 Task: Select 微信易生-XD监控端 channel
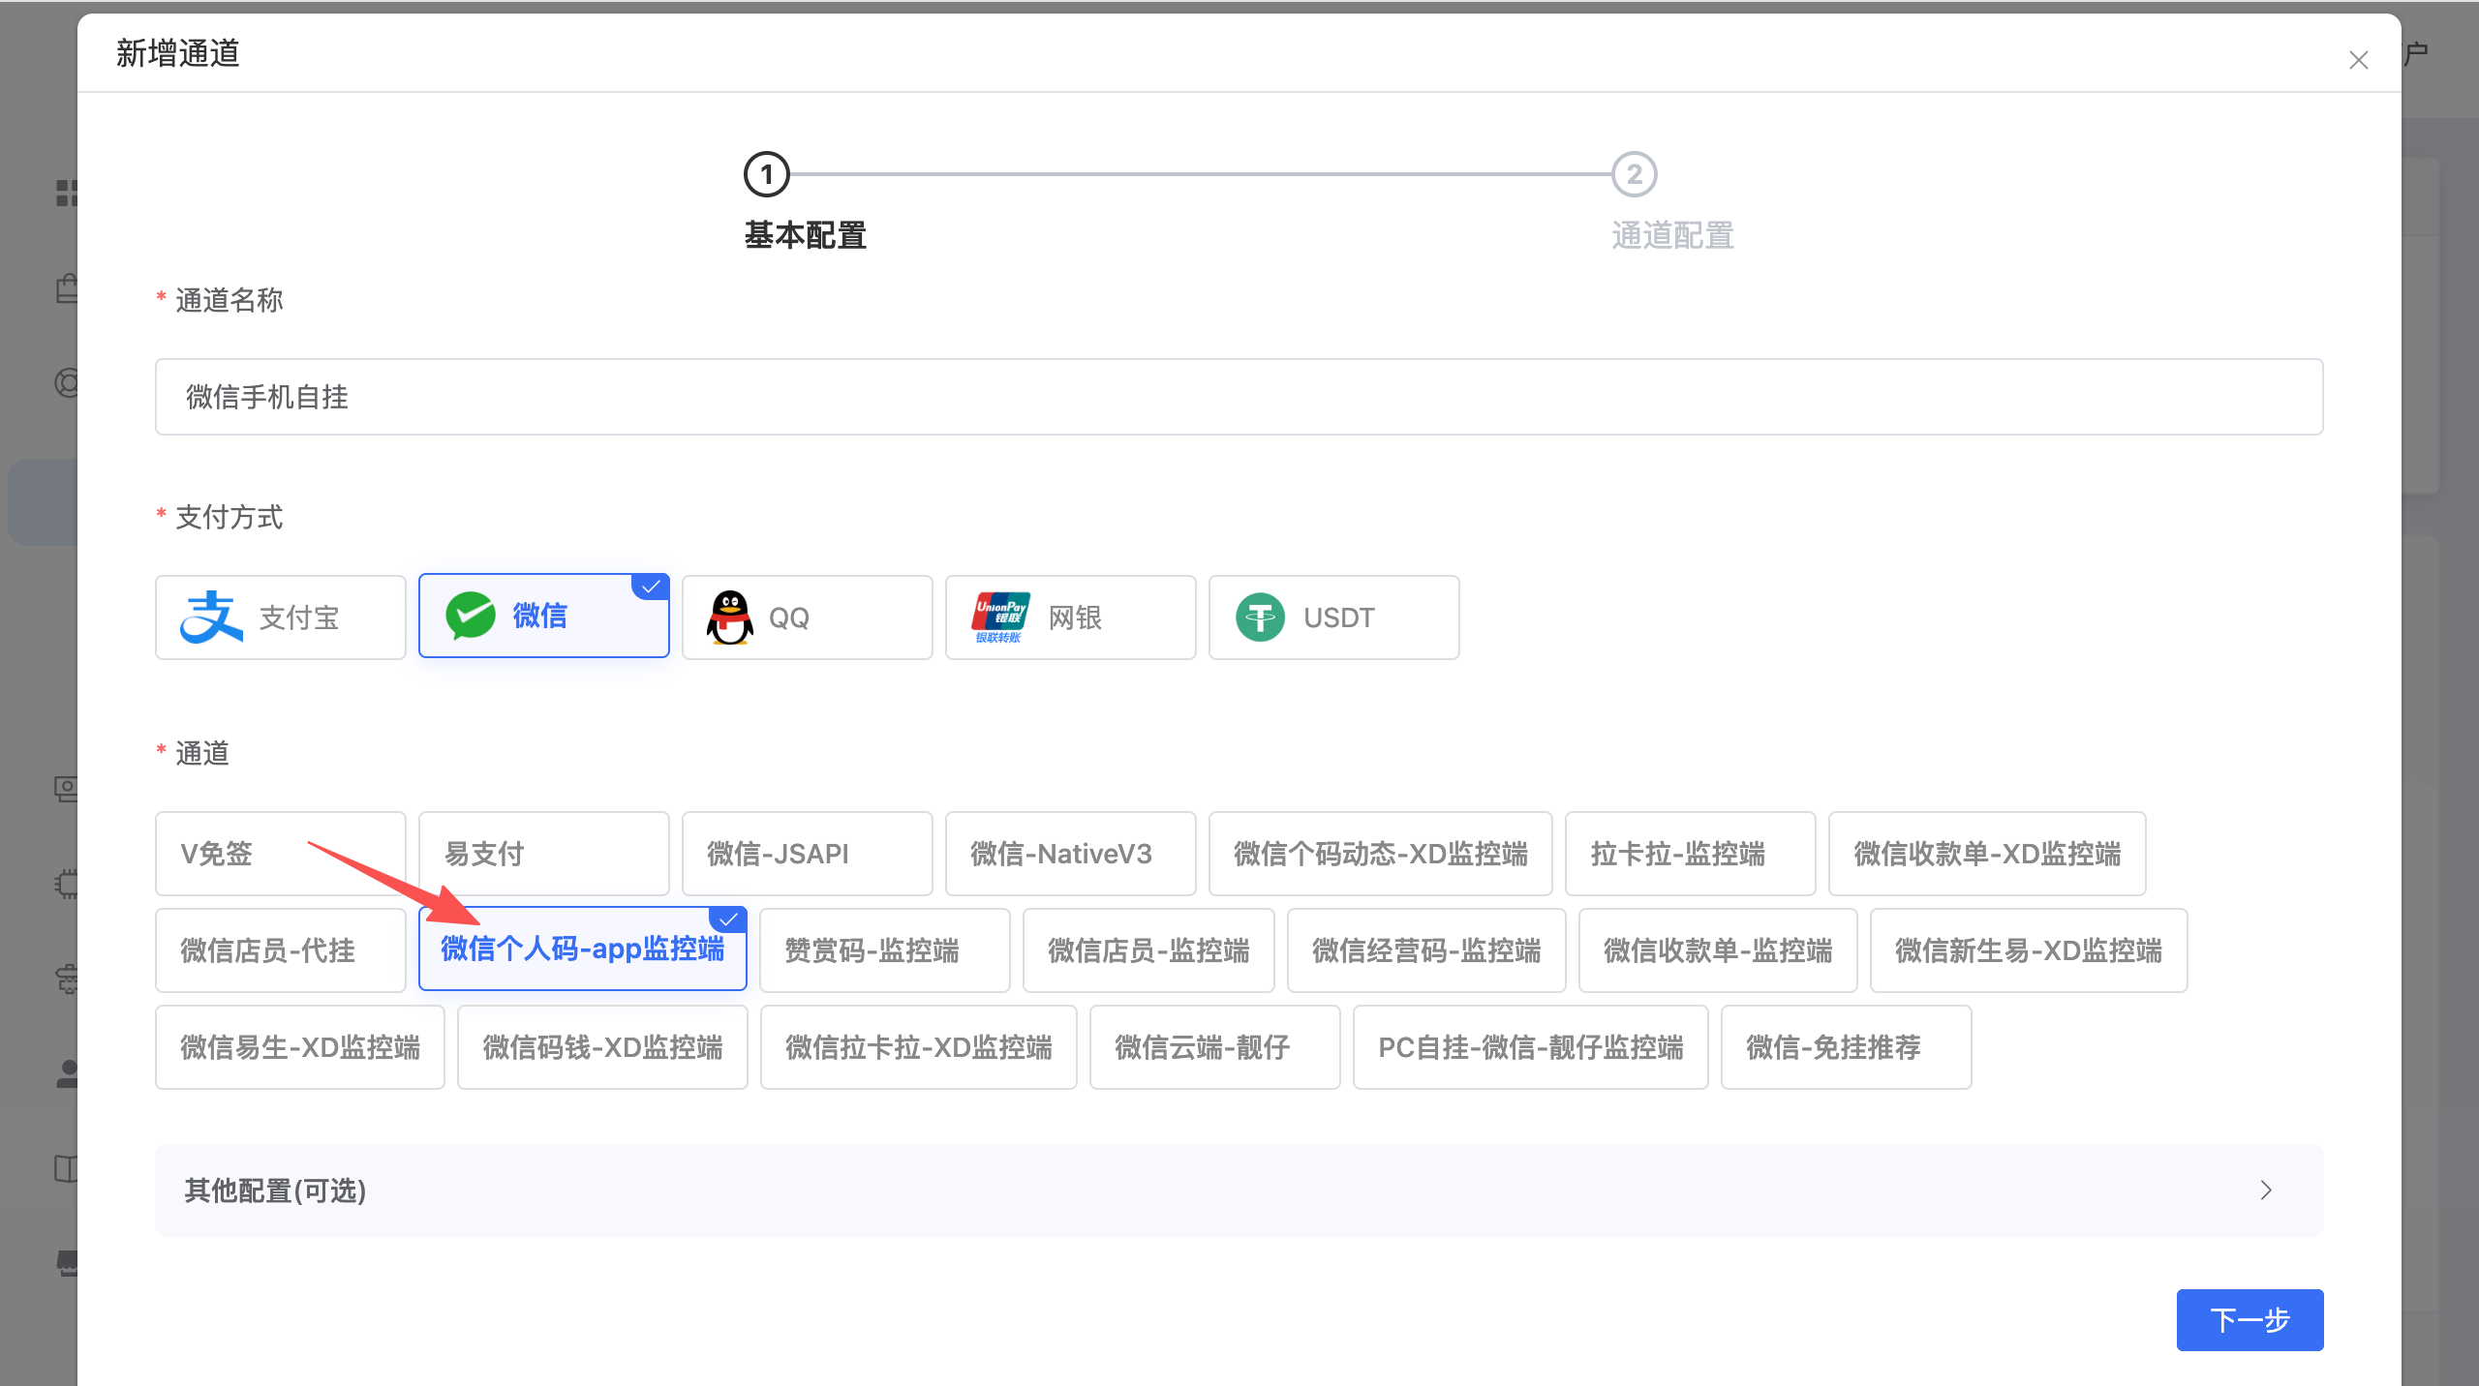(300, 1047)
